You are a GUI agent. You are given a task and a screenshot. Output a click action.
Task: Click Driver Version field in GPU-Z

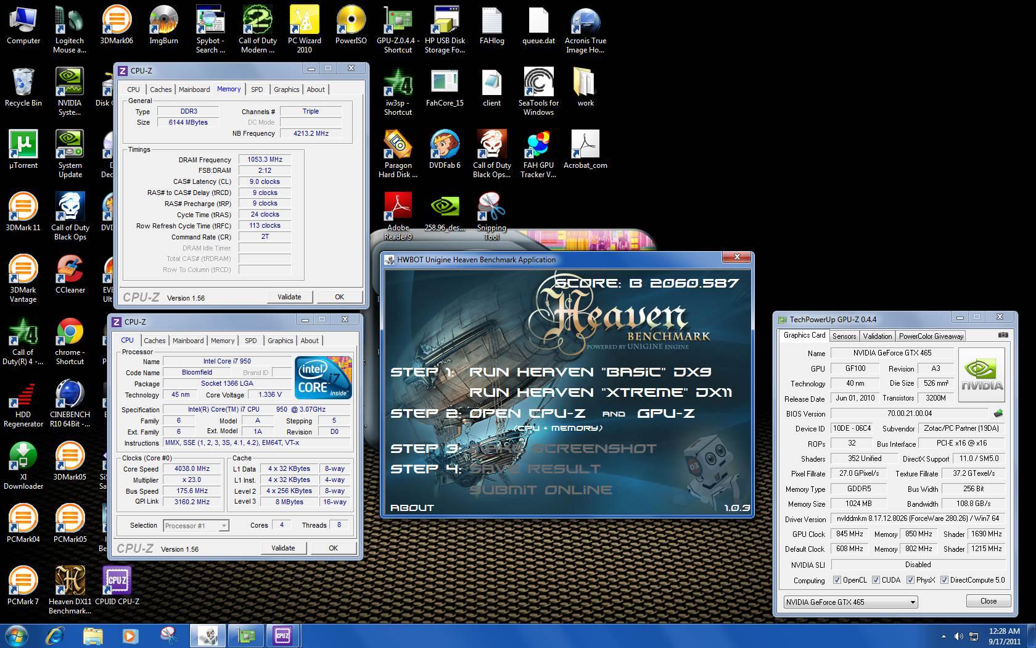point(918,518)
